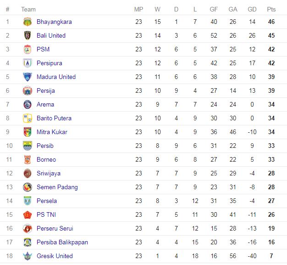Click the GD column header
287x265 pixels.
pyautogui.click(x=252, y=9)
